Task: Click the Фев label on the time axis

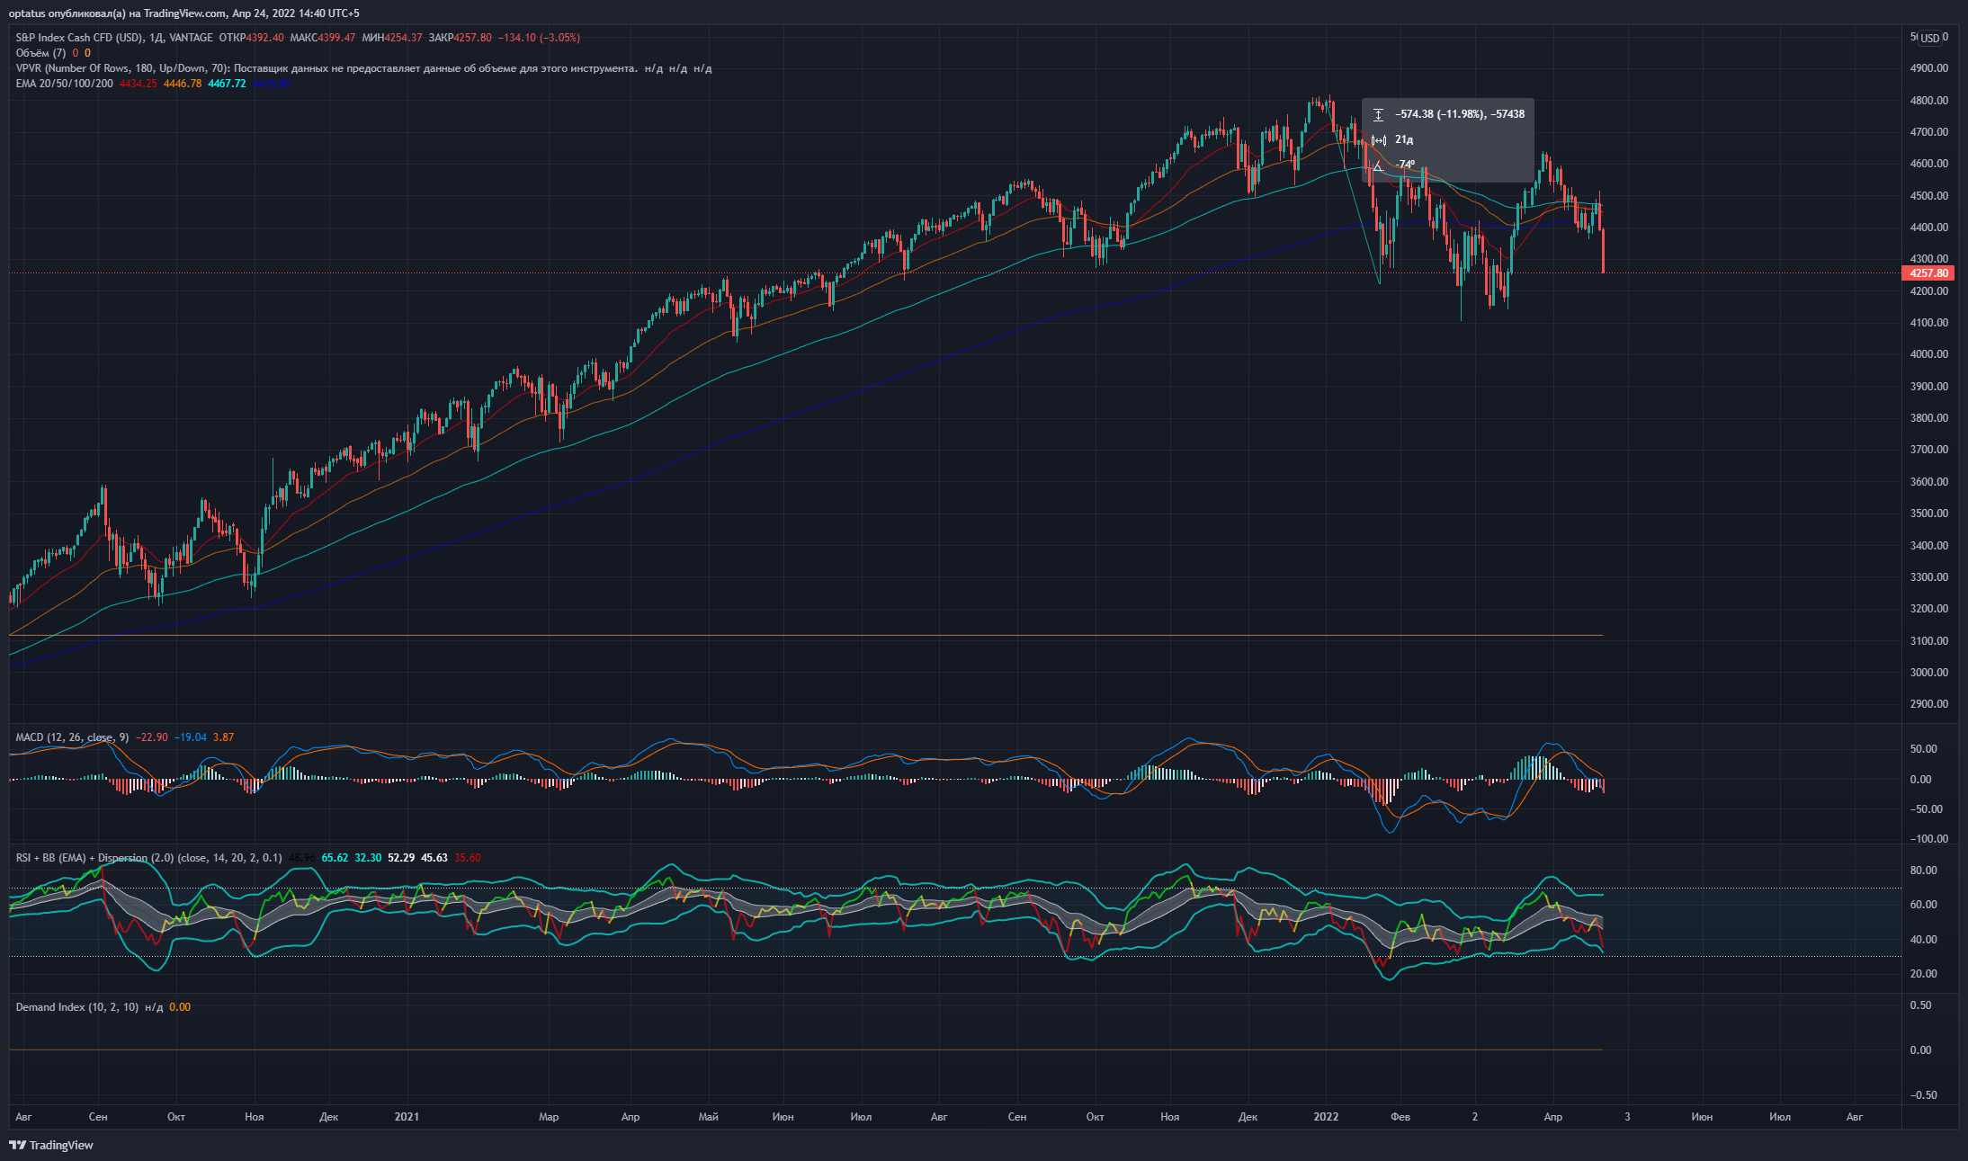Action: [1400, 1117]
